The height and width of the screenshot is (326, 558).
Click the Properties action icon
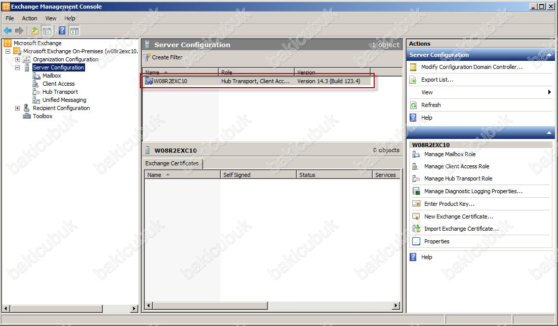point(416,241)
